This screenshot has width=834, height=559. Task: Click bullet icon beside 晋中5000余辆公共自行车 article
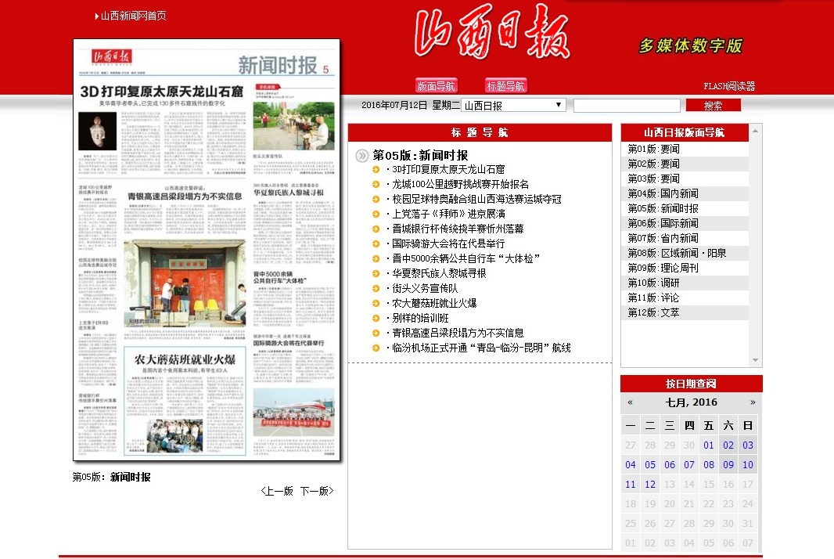(376, 258)
